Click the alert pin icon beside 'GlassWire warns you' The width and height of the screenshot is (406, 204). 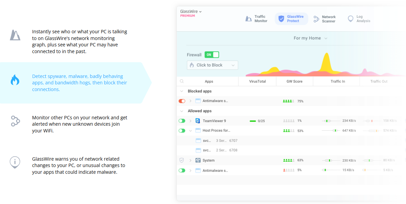15,162
